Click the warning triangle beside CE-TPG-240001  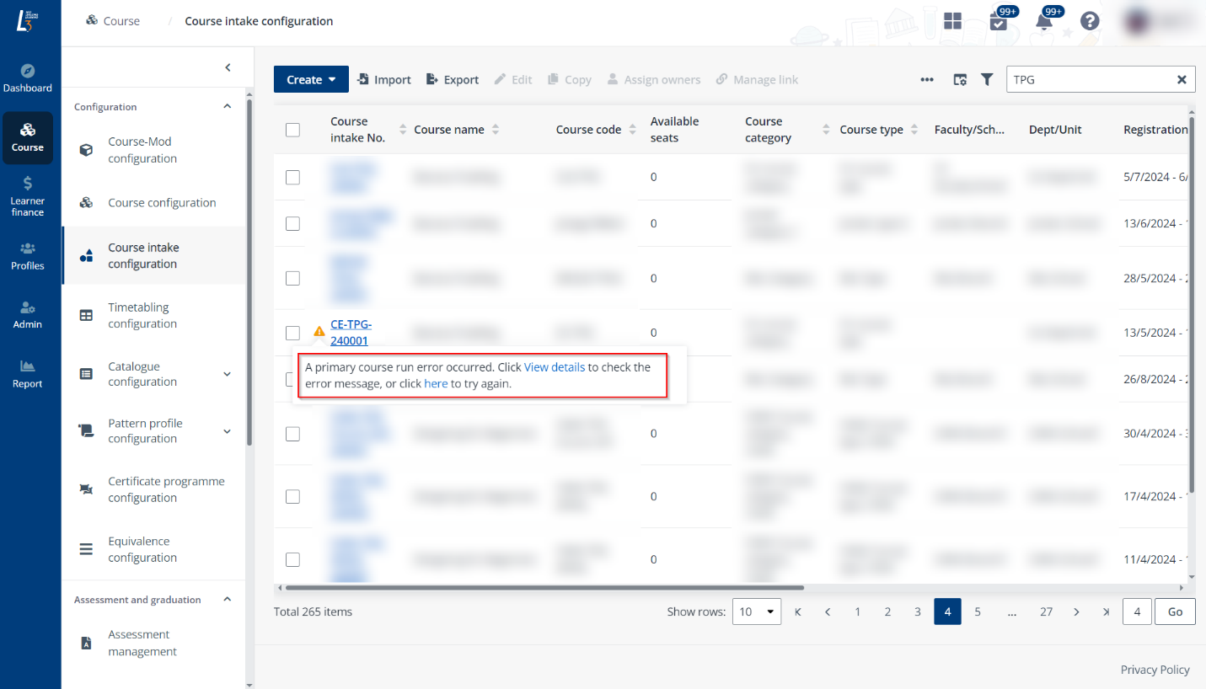319,332
